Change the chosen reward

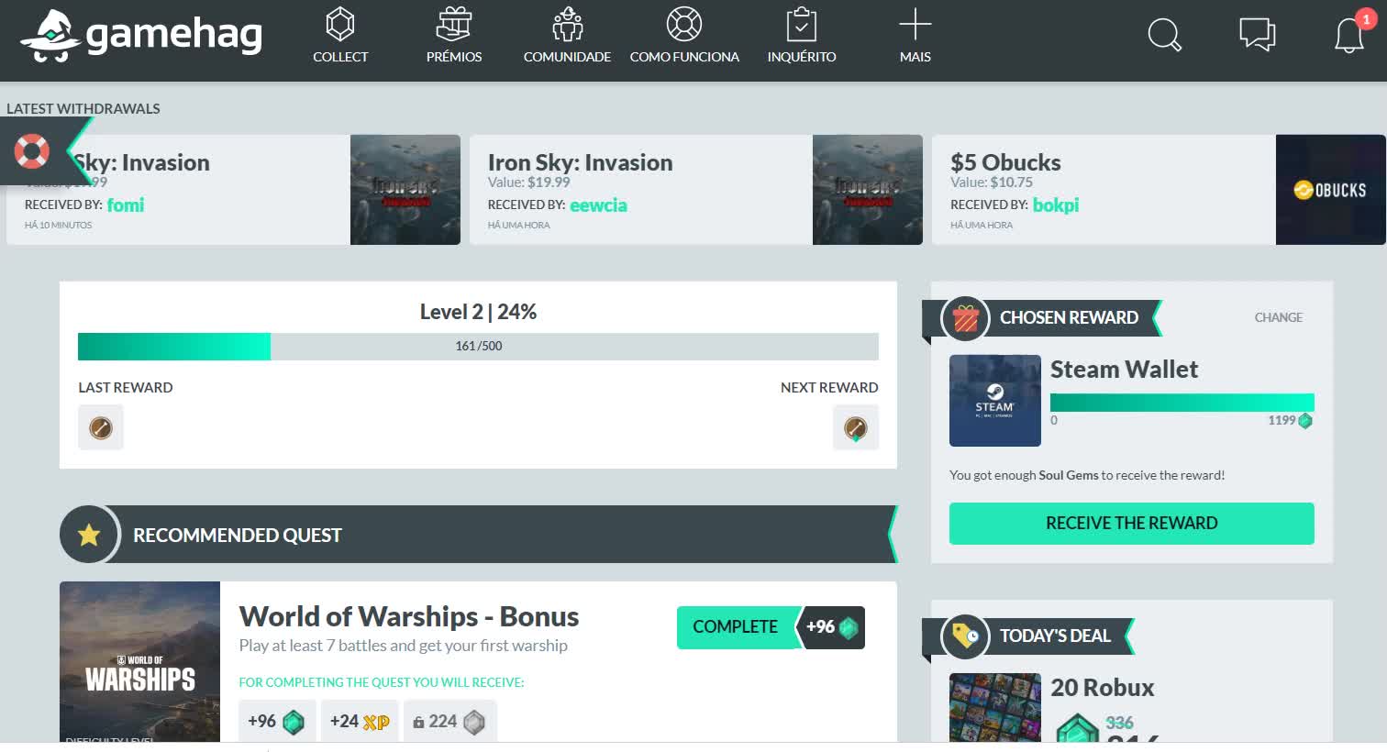[1278, 317]
